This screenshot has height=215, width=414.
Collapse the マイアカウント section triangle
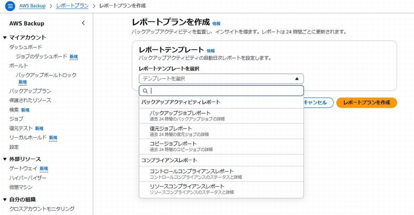tap(5, 38)
